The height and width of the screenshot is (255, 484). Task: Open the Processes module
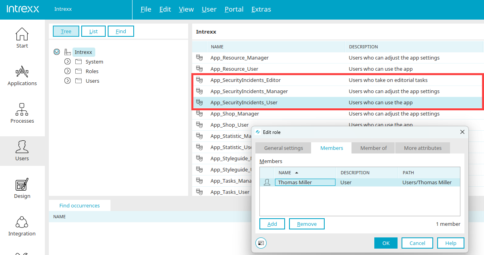point(22,114)
